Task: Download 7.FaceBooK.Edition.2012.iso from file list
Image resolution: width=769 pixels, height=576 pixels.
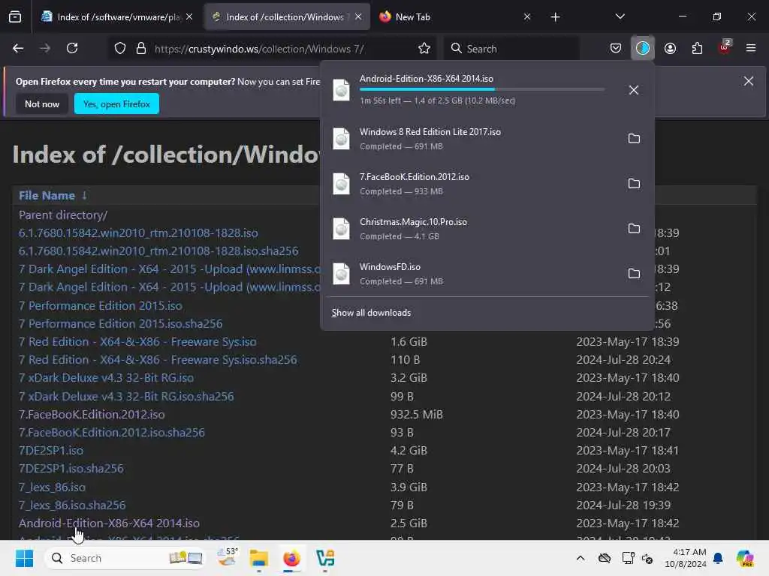Action: [92, 414]
